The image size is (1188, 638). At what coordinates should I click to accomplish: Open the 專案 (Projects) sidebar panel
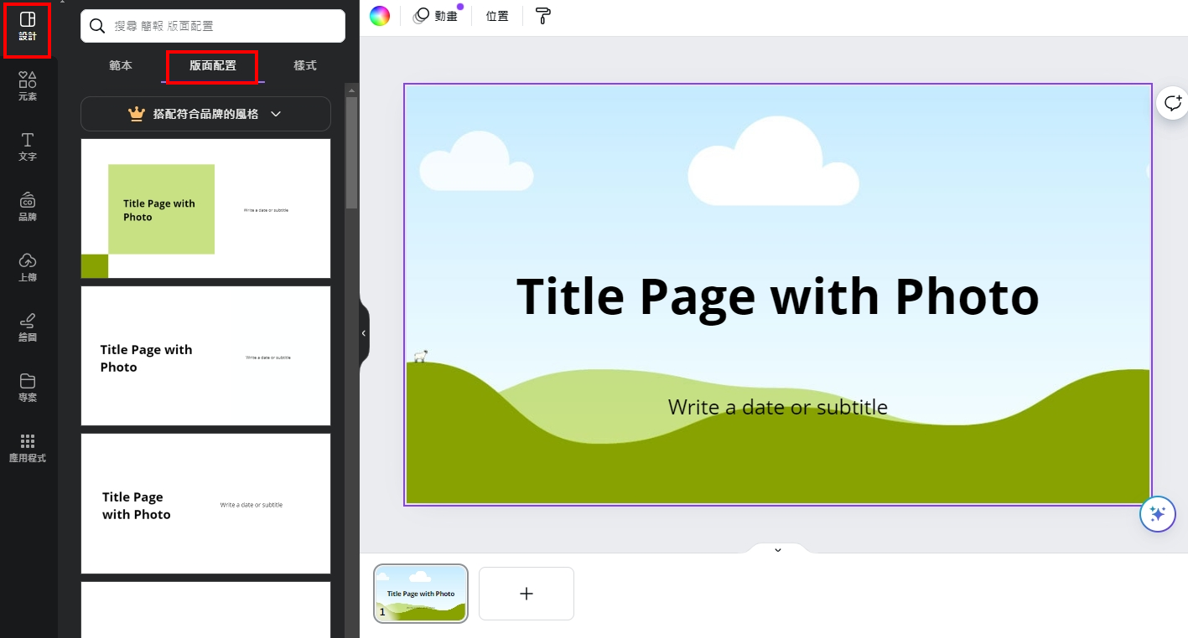click(x=28, y=388)
